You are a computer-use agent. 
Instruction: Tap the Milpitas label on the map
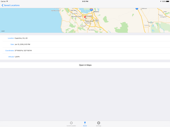pyautogui.click(x=96, y=12)
